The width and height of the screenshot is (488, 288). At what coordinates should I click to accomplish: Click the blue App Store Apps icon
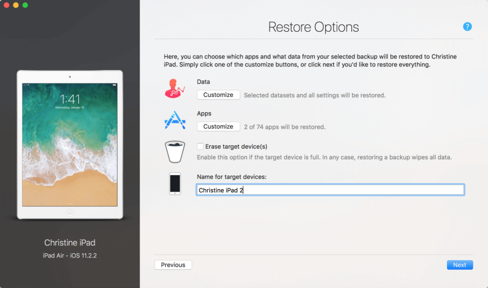(x=174, y=120)
